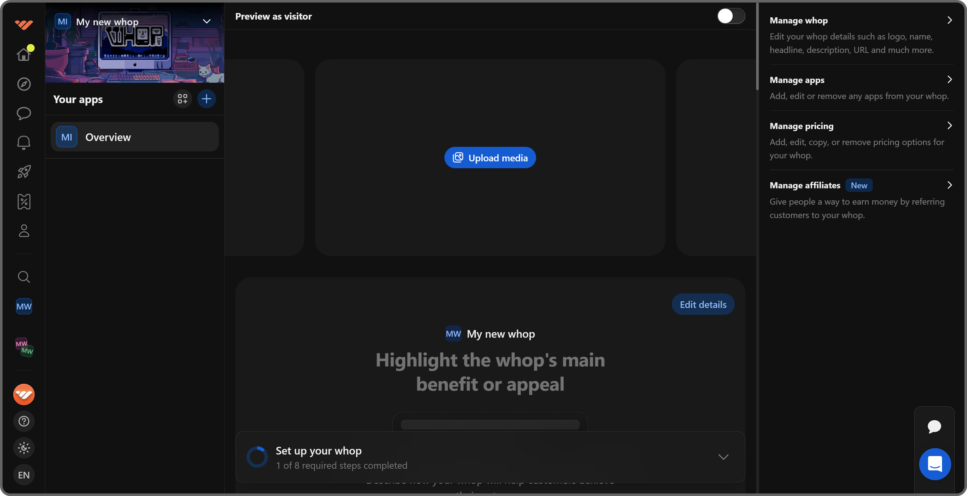Open the coupon percent icon
Image resolution: width=967 pixels, height=496 pixels.
point(24,202)
